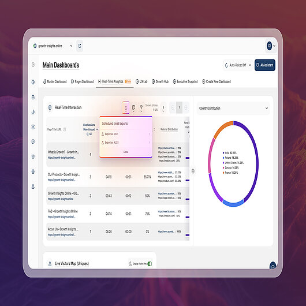Image resolution: width=306 pixels, height=306 pixels.
Task: Expand the Export as XLSX submenu arrow
Action: [150, 143]
